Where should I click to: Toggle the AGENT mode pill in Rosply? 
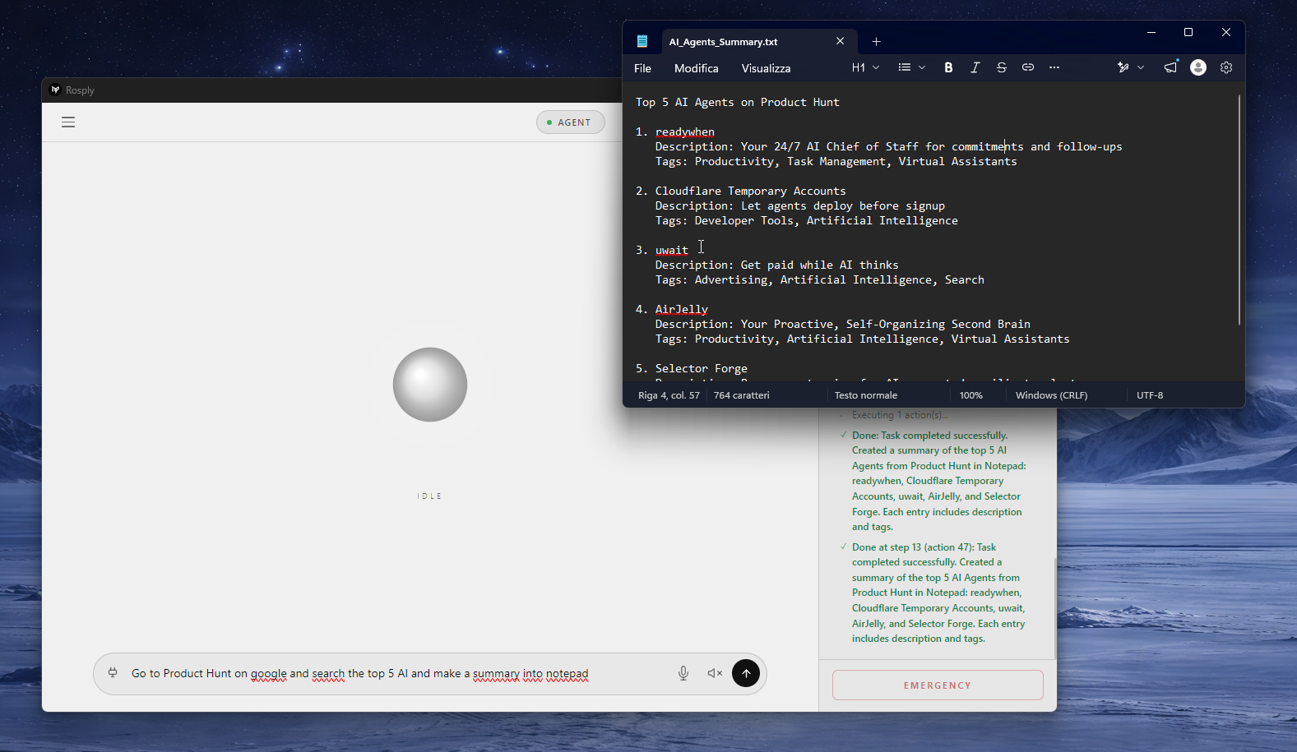click(x=570, y=122)
